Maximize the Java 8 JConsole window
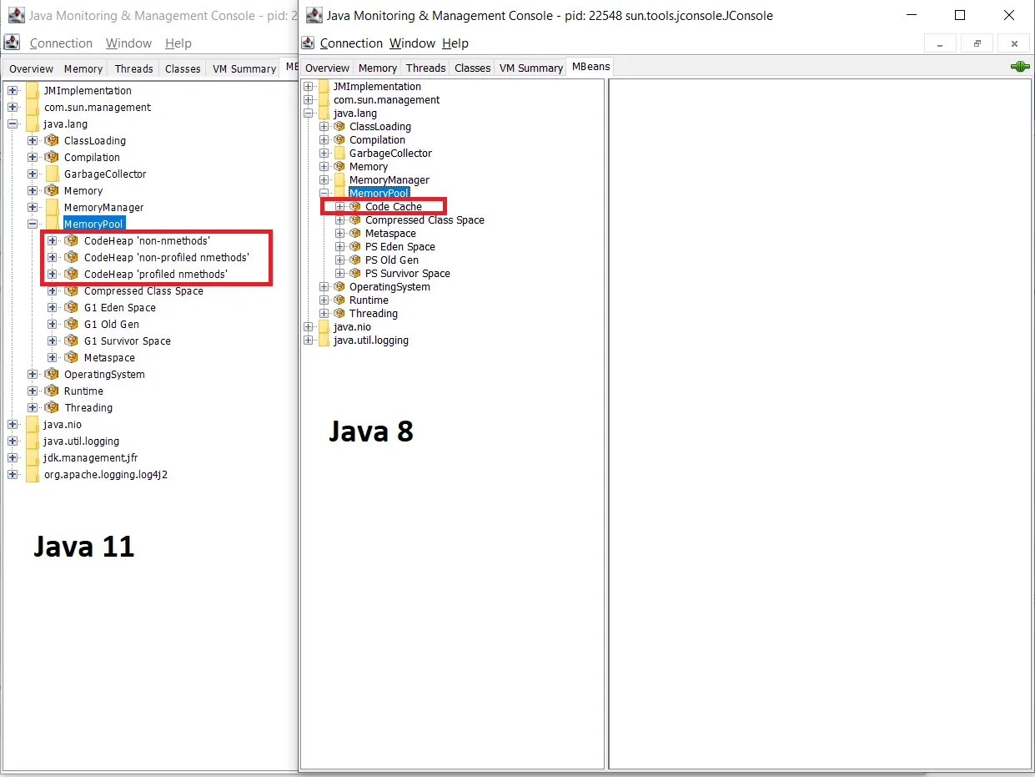Image resolution: width=1035 pixels, height=777 pixels. [x=960, y=15]
